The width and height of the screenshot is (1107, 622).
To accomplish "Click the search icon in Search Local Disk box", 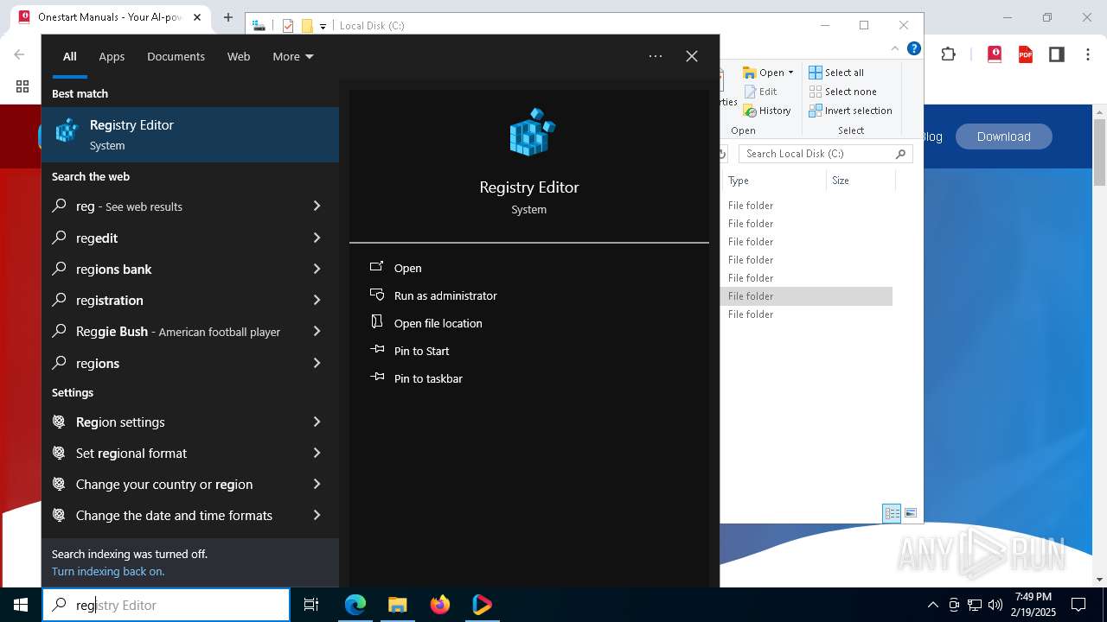I will [900, 154].
